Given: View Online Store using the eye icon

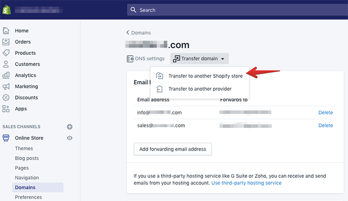Looking at the screenshot, I should [x=70, y=138].
